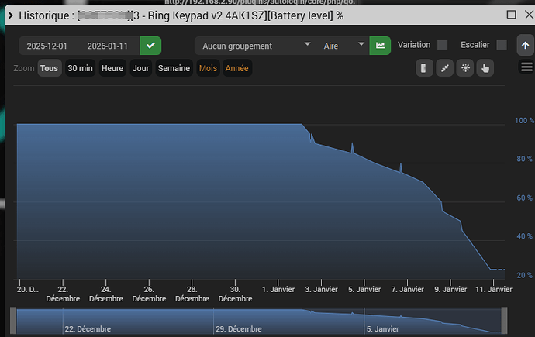
Task: Open the Aucun groupement dropdown
Action: click(256, 46)
